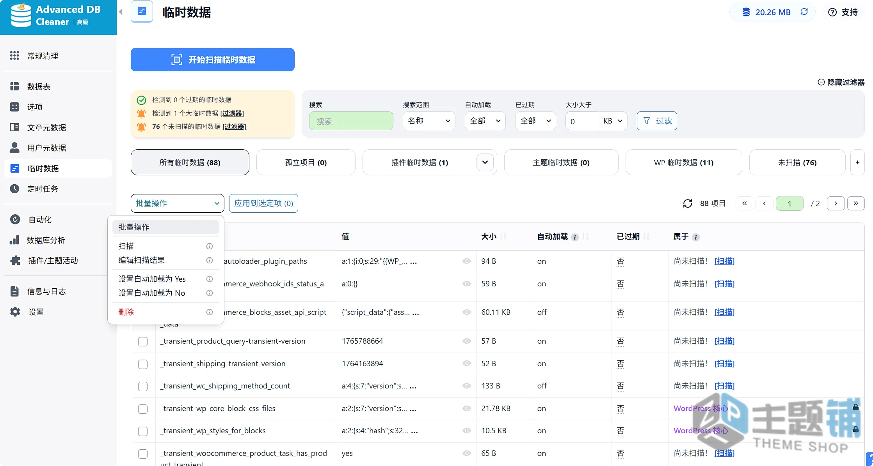873x466 pixels.
Task: Open 已过期 全部 filter dropdown
Action: click(x=535, y=121)
